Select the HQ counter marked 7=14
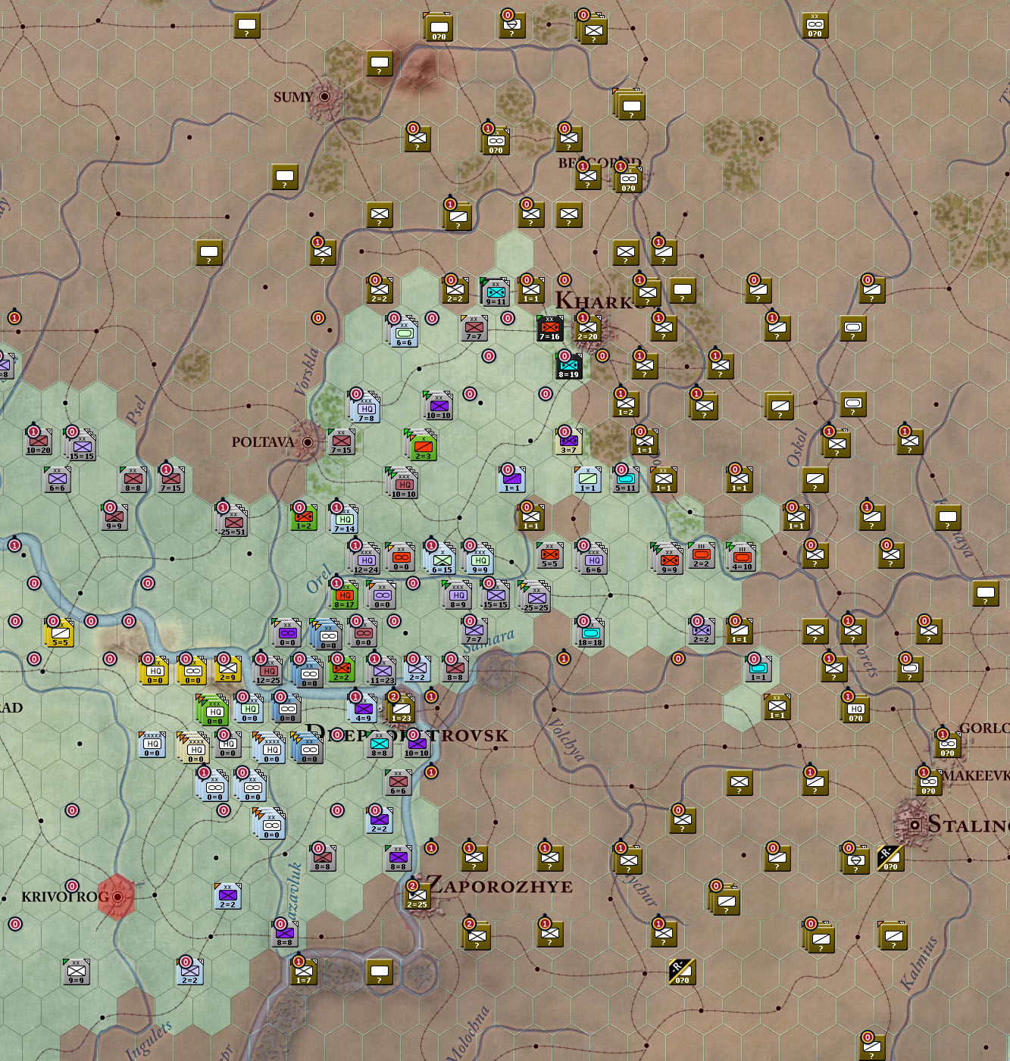This screenshot has height=1061, width=1010. point(345,520)
